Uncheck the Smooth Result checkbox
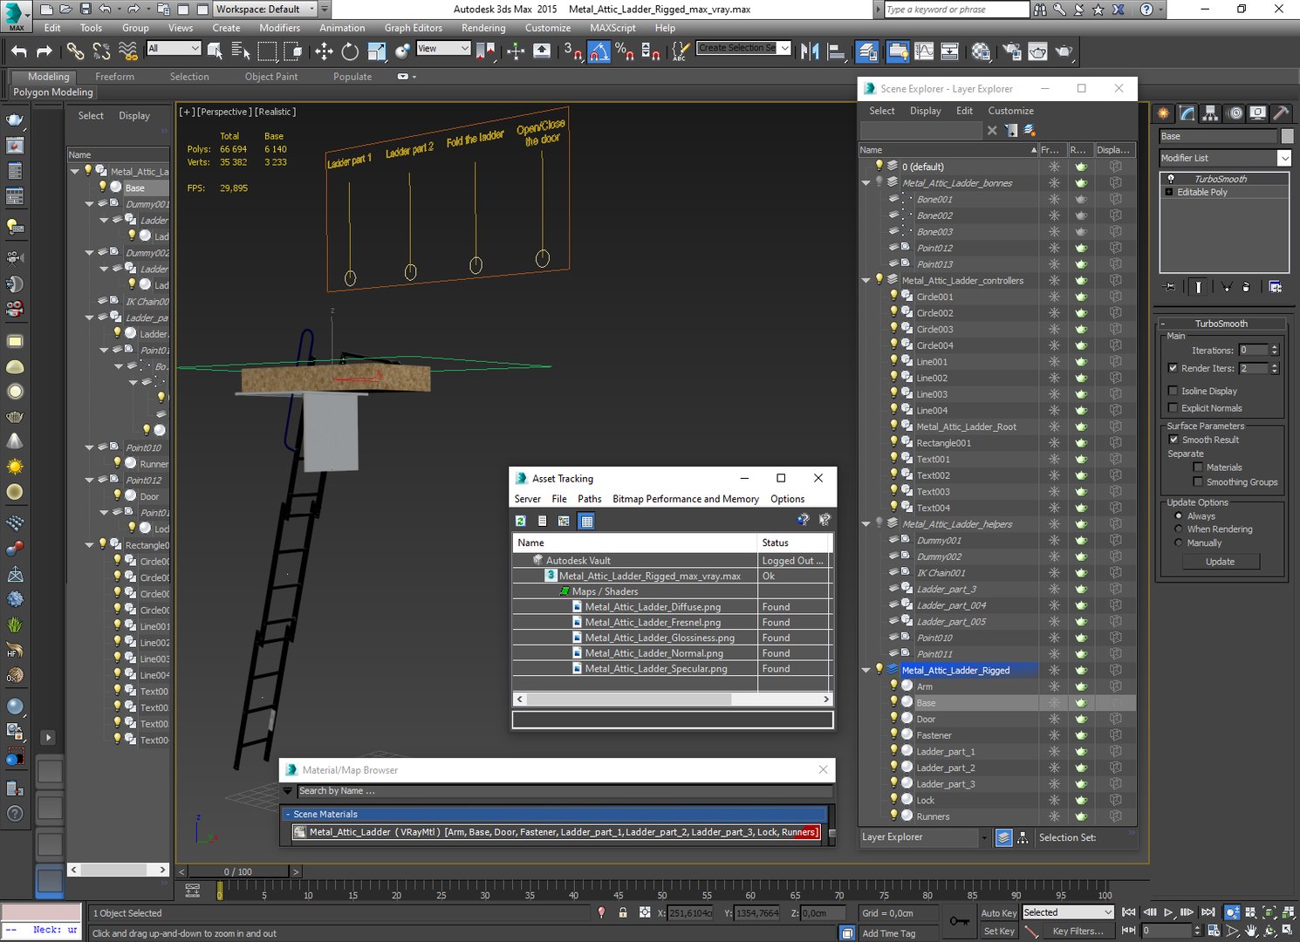This screenshot has width=1300, height=942. (1173, 440)
